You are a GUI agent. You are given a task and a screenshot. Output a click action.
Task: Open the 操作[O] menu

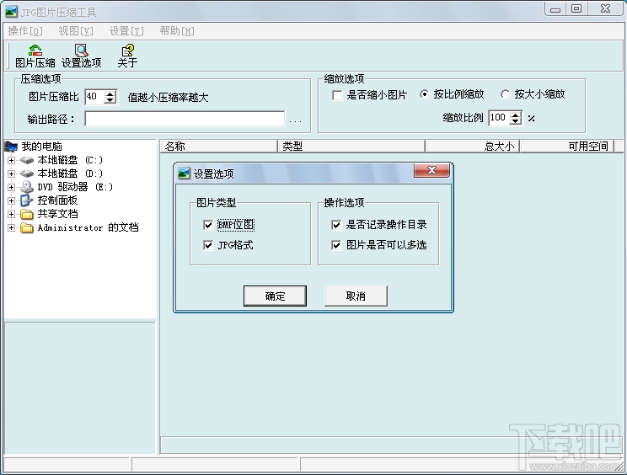coord(25,31)
